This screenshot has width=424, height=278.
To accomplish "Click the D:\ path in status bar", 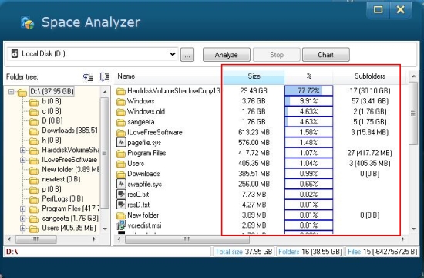I will pyautogui.click(x=12, y=252).
